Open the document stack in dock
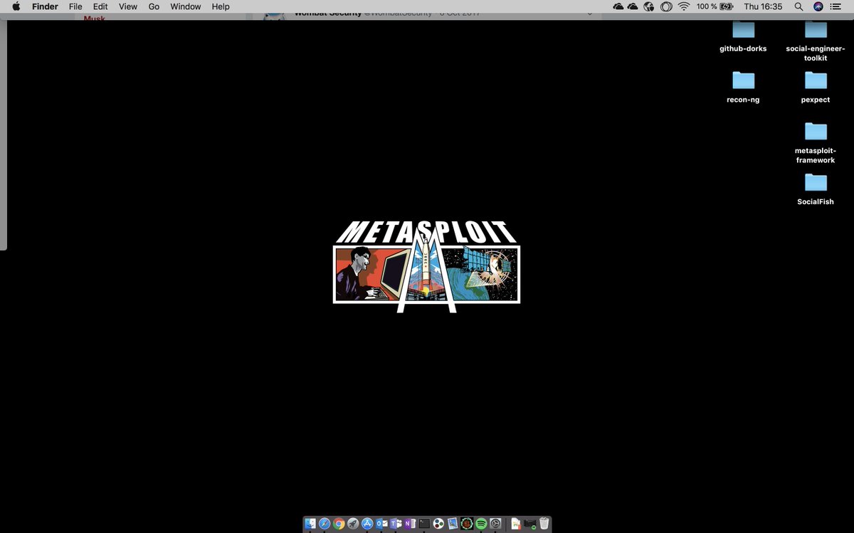 (516, 524)
